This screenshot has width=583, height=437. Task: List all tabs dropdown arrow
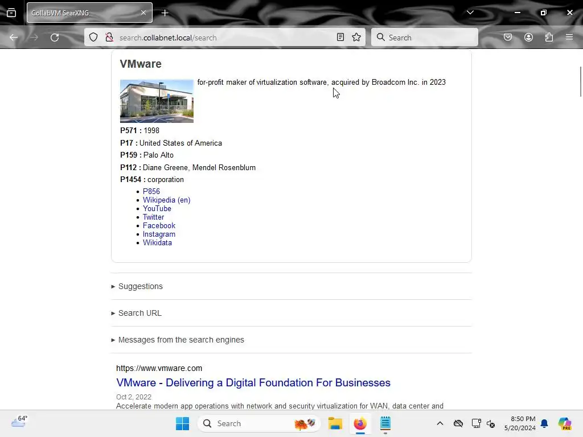pyautogui.click(x=470, y=13)
